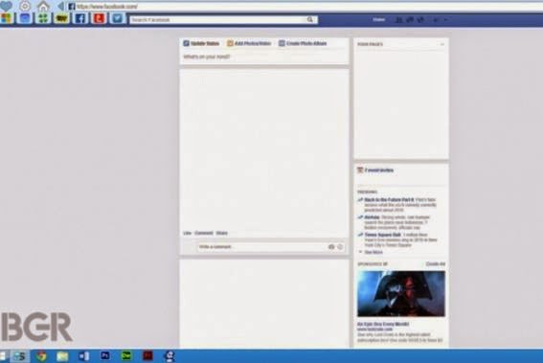Open the account dropdown arrow in header

445,20
